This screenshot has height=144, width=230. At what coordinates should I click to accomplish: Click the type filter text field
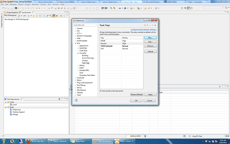pyautogui.click(x=85, y=25)
